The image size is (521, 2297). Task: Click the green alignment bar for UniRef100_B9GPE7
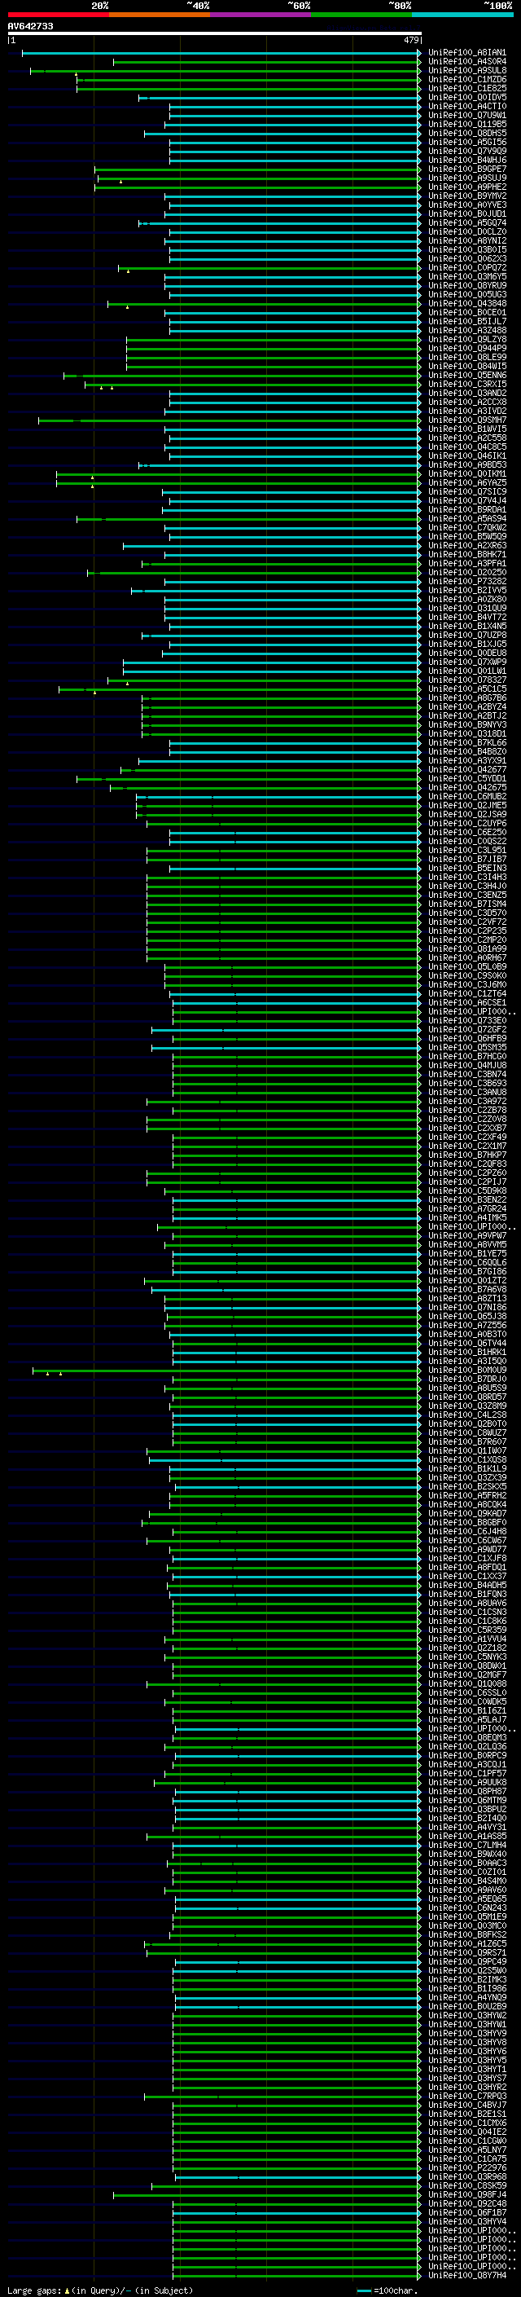[x=257, y=169]
